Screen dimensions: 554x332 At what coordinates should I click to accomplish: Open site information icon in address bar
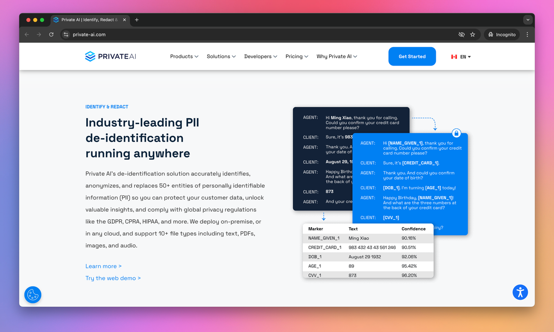(66, 35)
